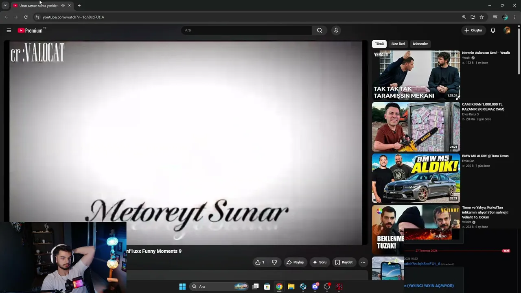
Task: Select the İzlenenler filter chip
Action: tap(420, 44)
